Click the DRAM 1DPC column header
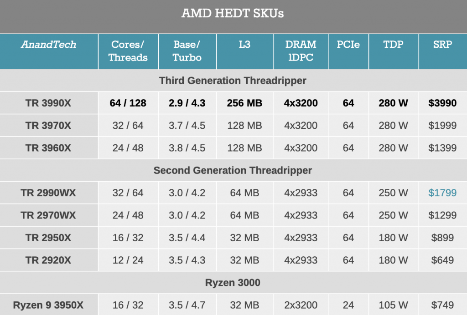Viewport: 467px width, 315px height. (301, 51)
